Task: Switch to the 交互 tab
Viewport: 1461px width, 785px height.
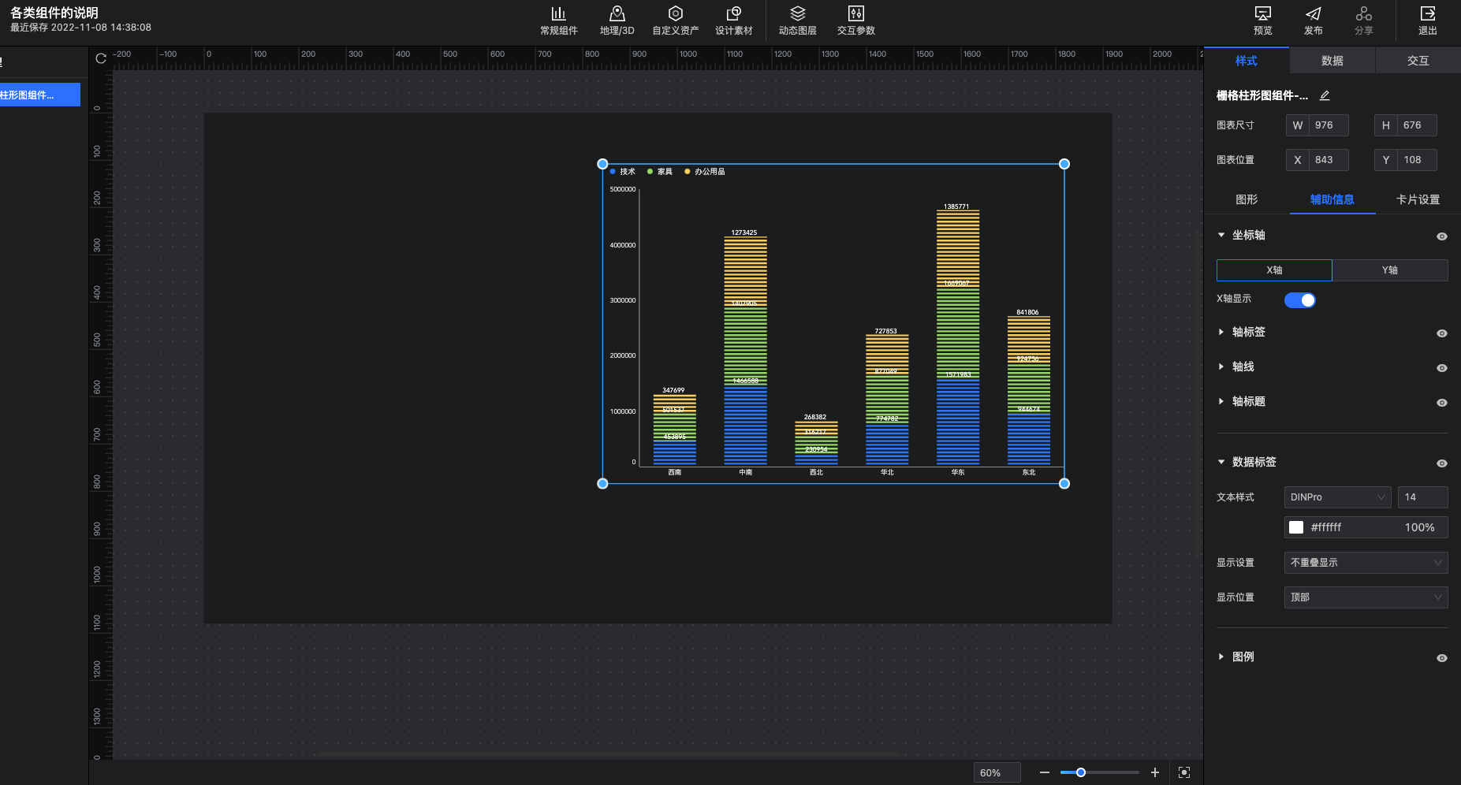Action: [1418, 60]
